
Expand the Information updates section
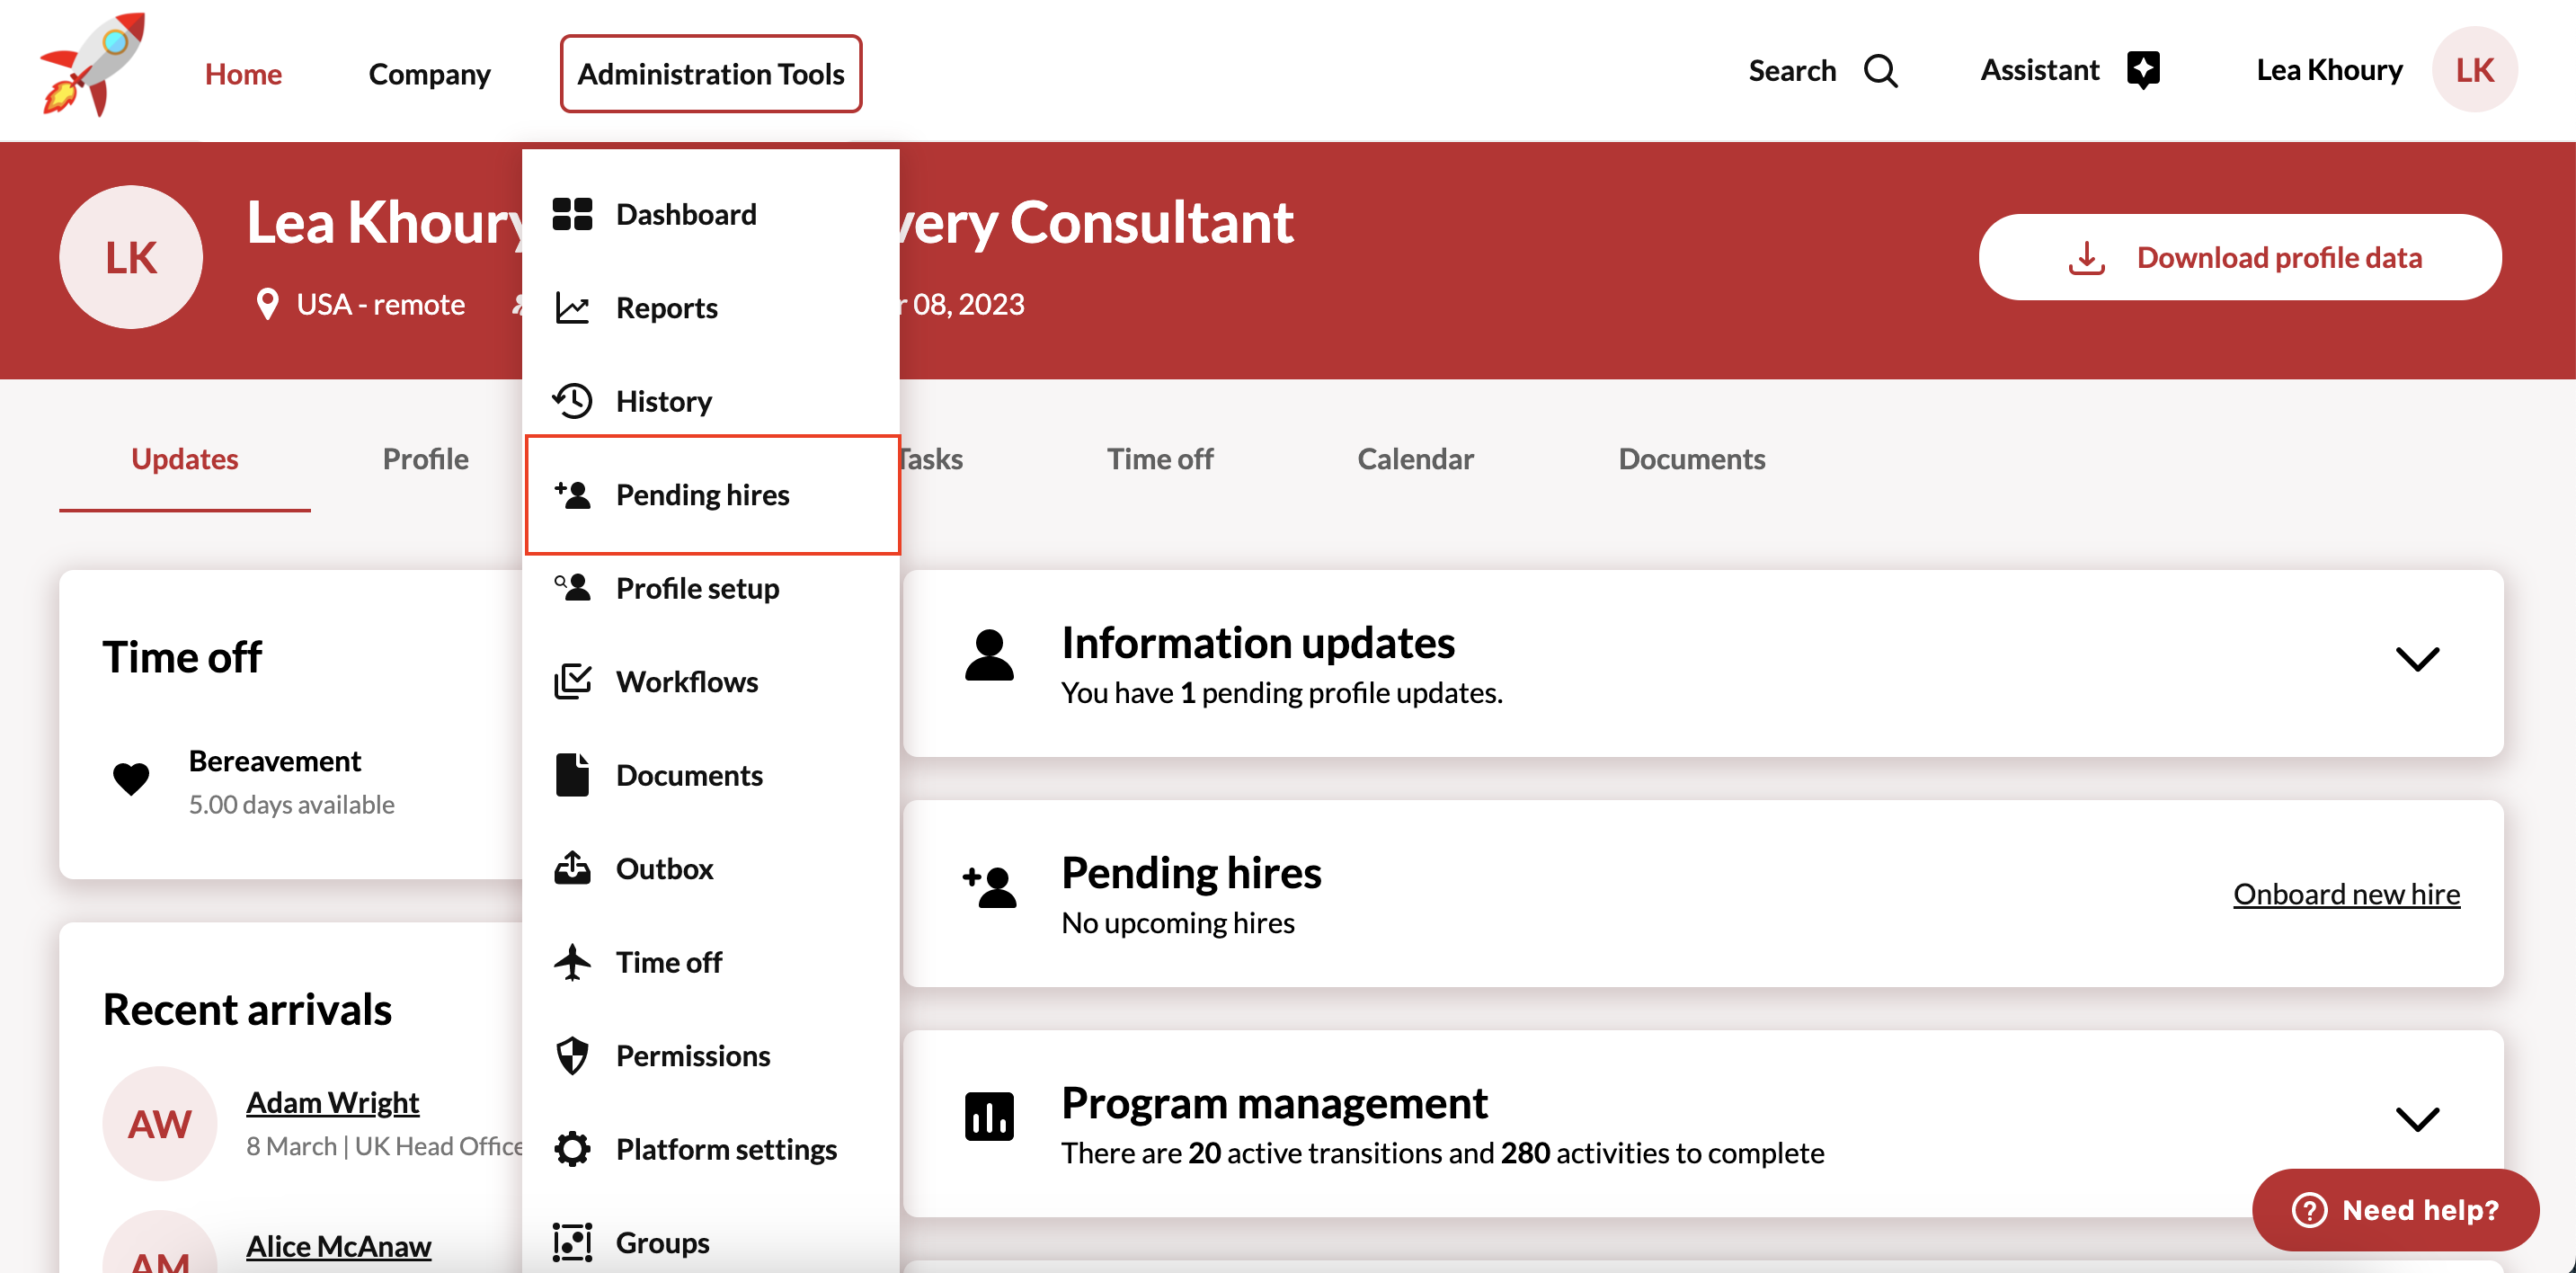coord(2416,660)
